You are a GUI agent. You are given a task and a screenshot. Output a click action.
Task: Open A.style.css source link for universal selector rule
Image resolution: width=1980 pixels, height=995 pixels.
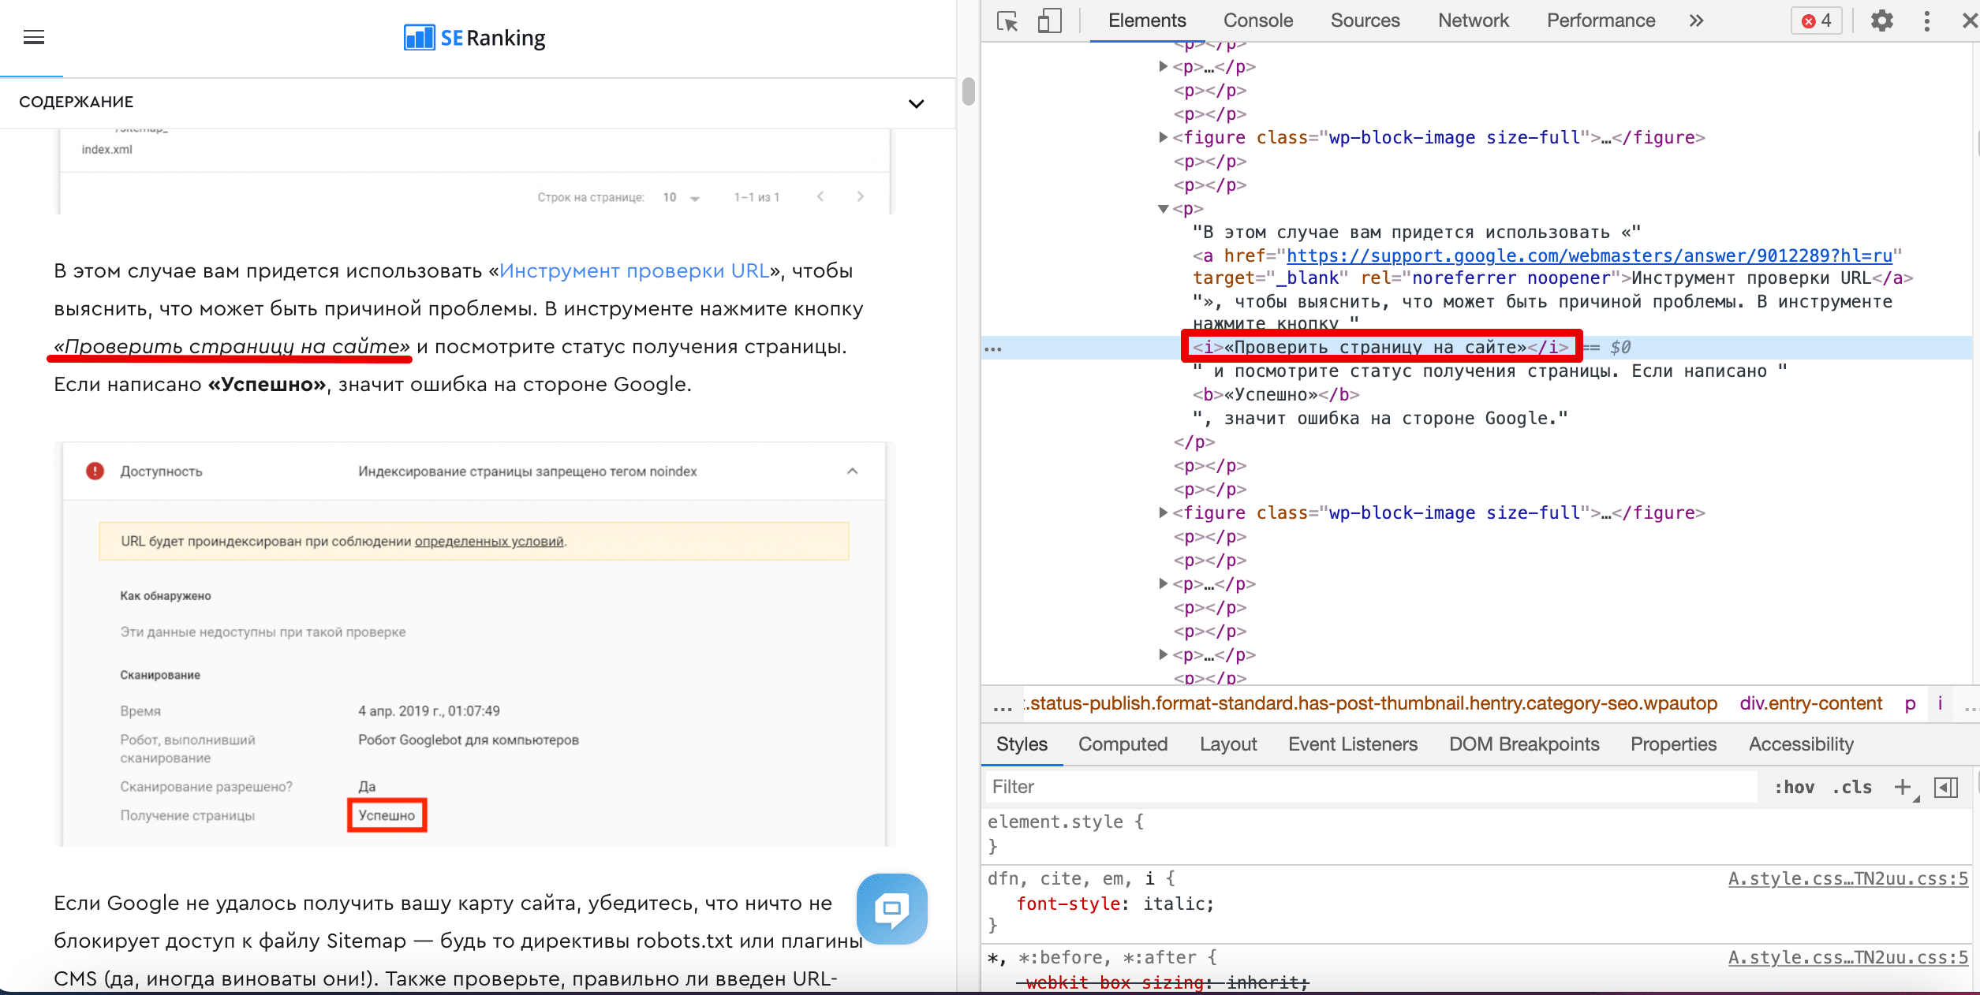tap(1848, 958)
